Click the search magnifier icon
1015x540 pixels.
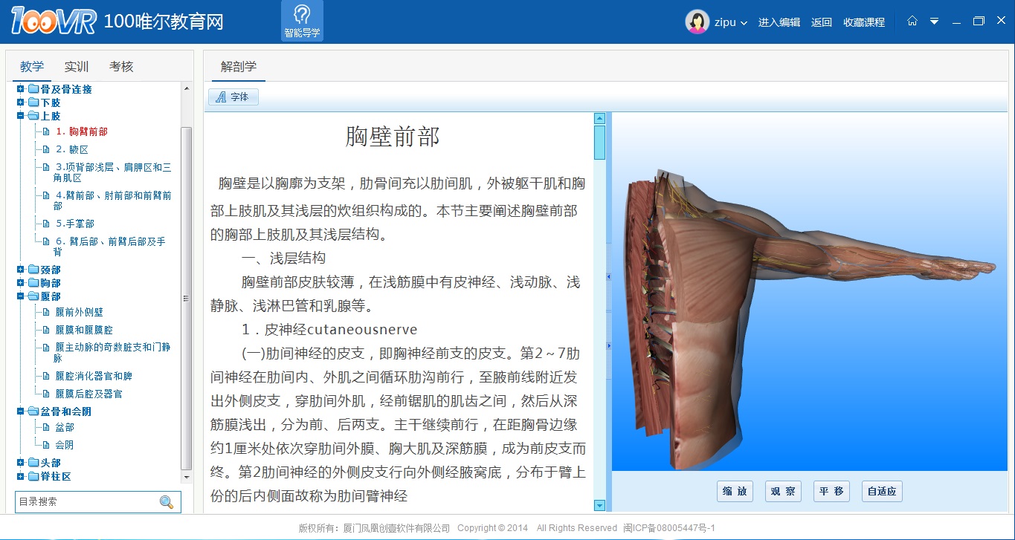pos(167,502)
